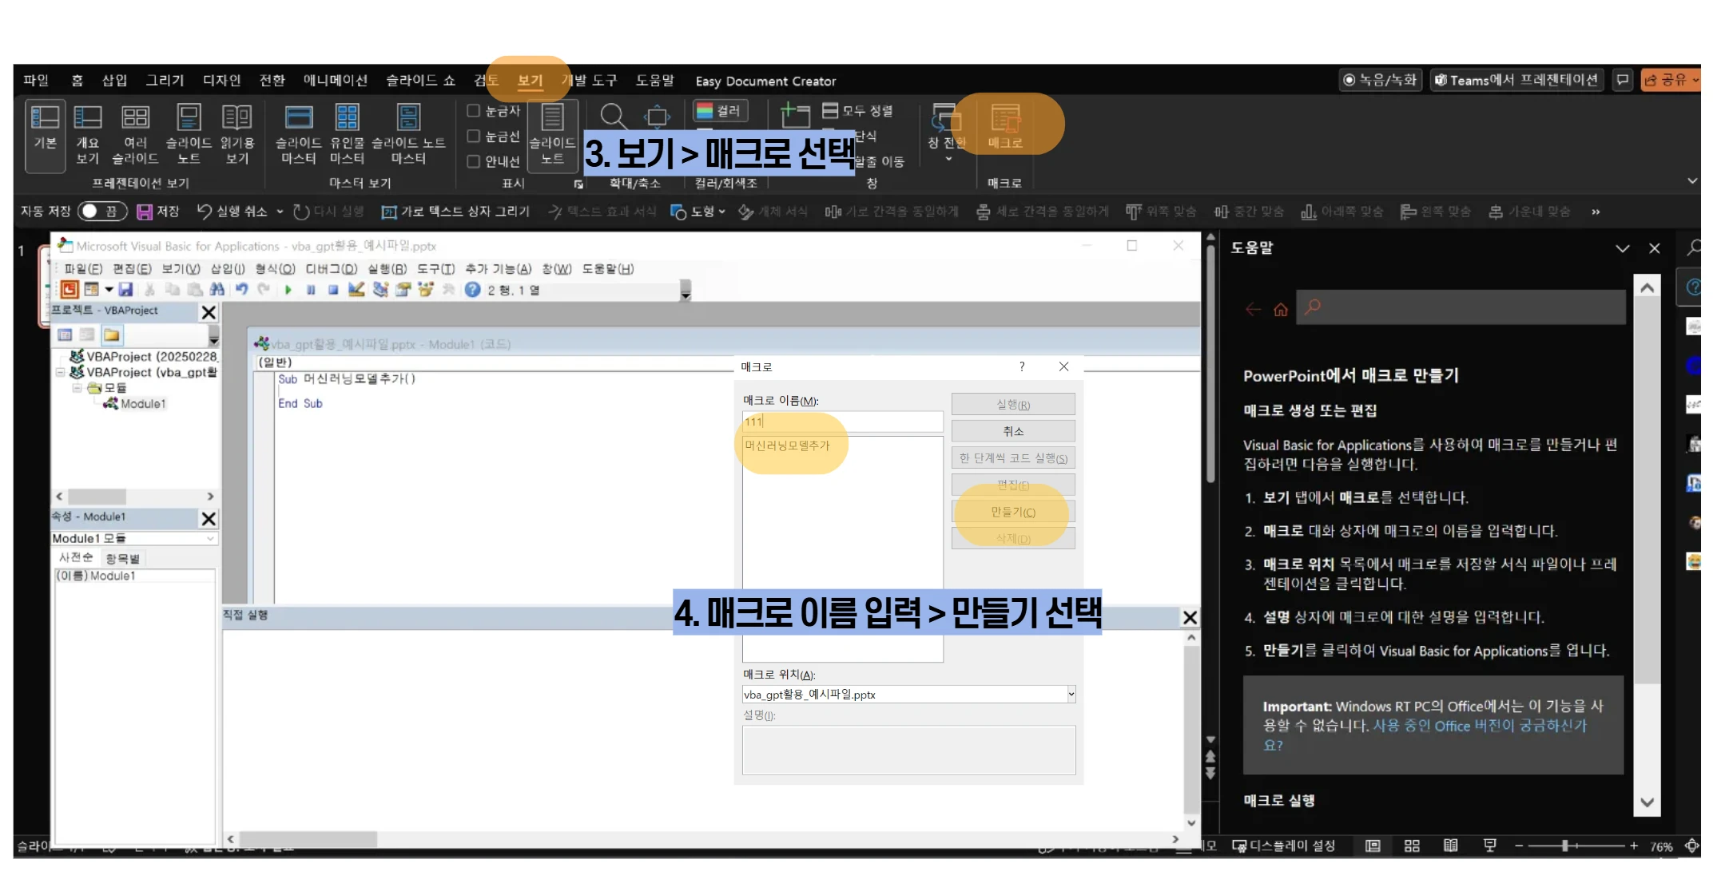The width and height of the screenshot is (1721, 883).
Task: Run the macro with green play icon
Action: pyautogui.click(x=288, y=290)
